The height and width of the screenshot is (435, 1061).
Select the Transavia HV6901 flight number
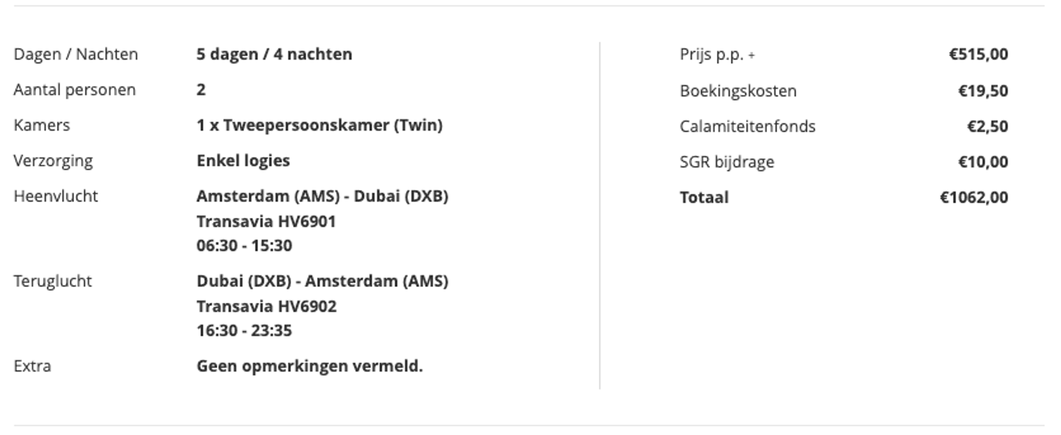[266, 222]
